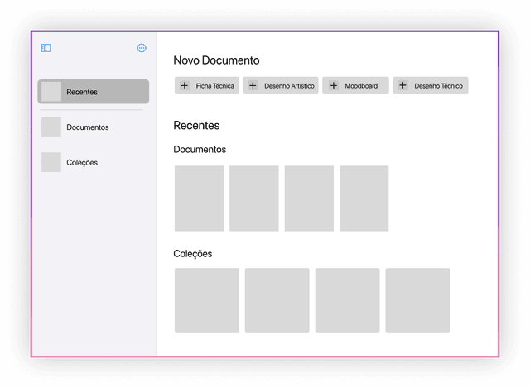Click the plus icon for Moodboard
This screenshot has height=388, width=530.
pyautogui.click(x=334, y=85)
